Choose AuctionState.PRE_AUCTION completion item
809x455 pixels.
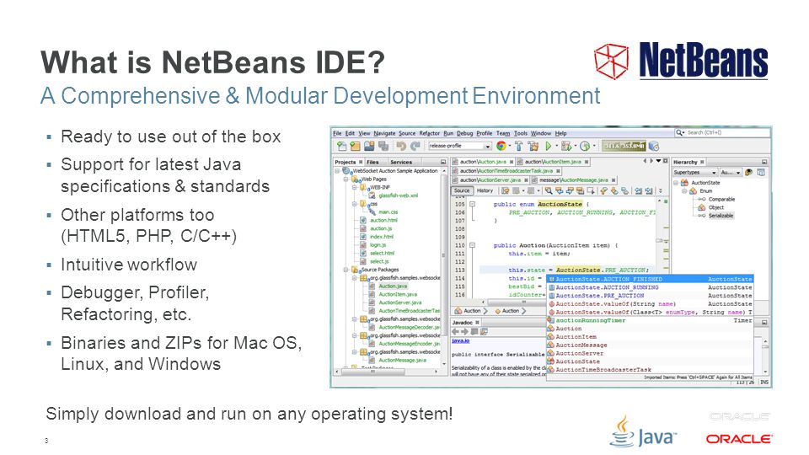click(650, 296)
